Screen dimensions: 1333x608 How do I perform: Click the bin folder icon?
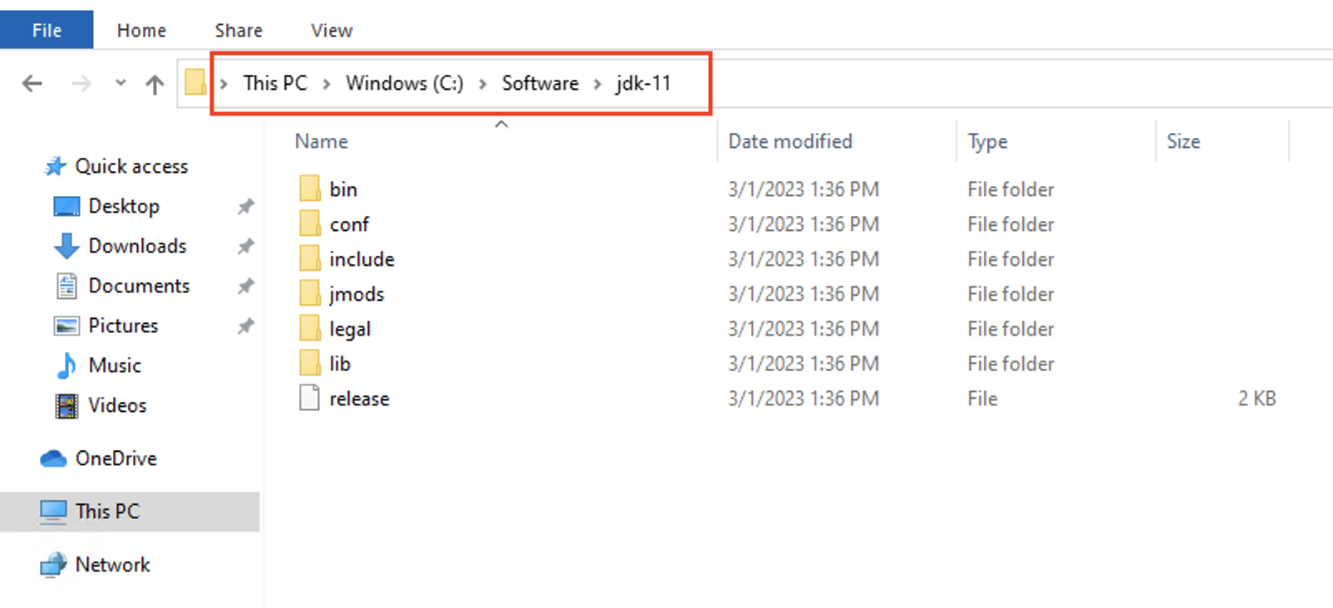310,189
